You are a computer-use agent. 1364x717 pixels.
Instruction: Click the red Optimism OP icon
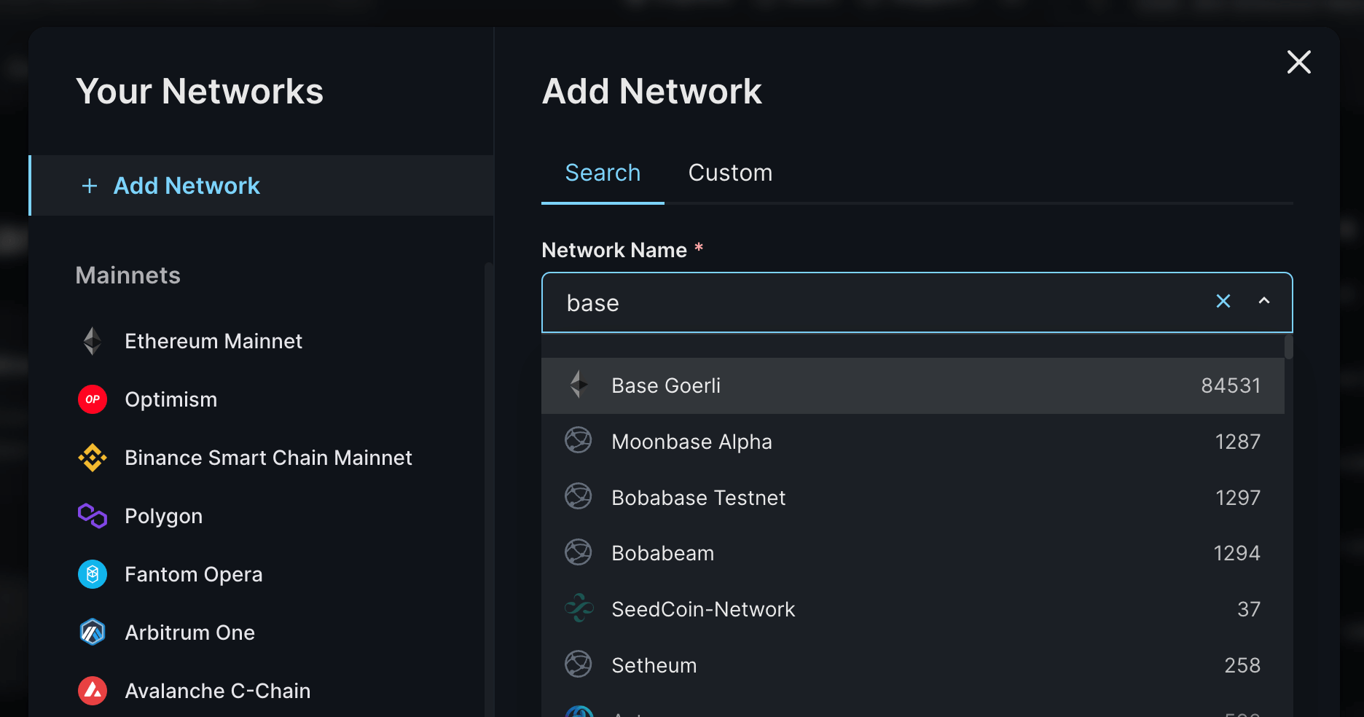(93, 399)
